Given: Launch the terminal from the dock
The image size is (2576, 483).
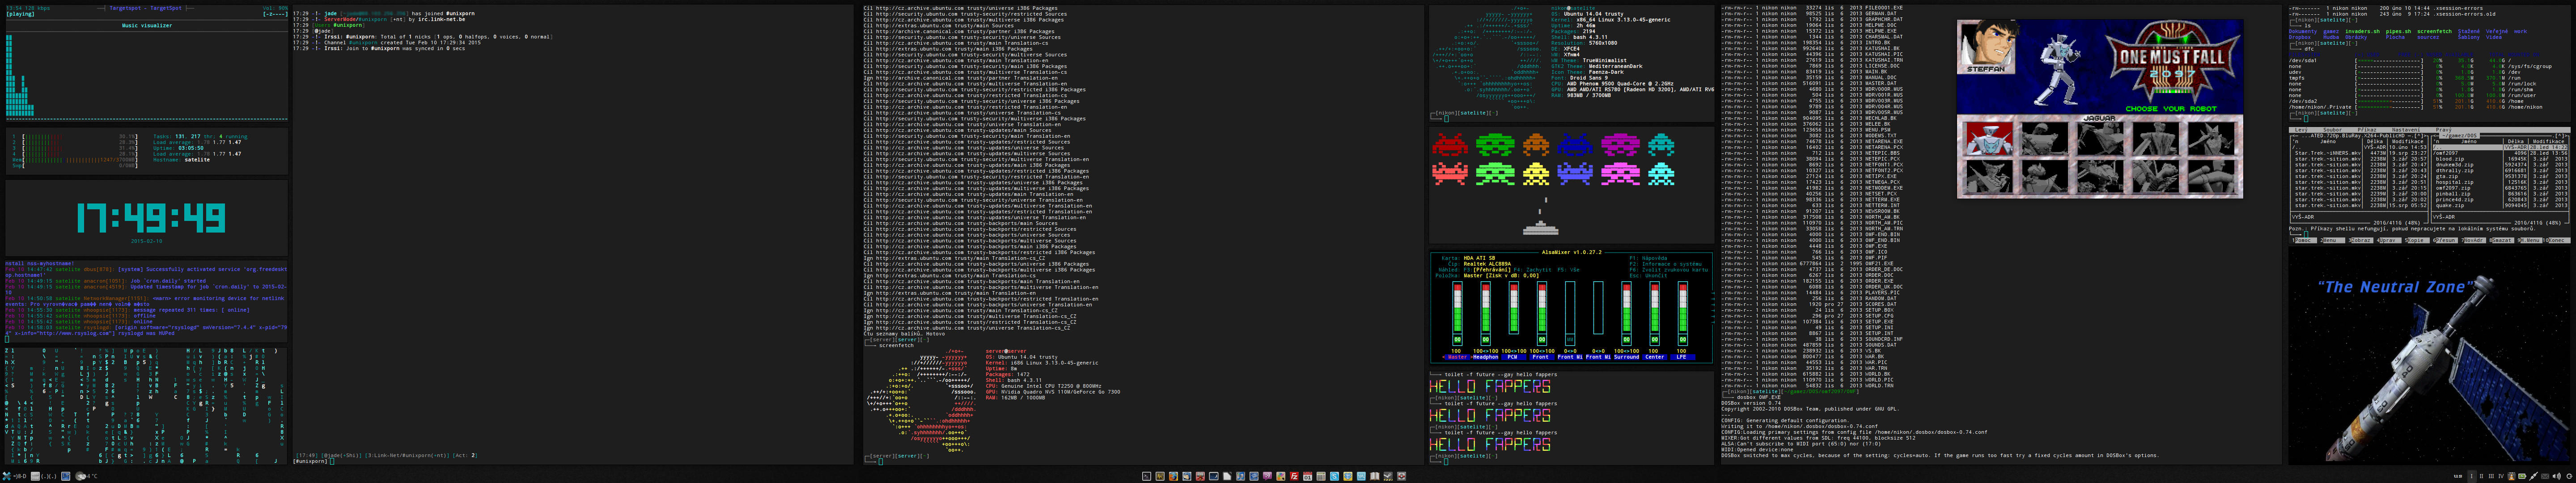Looking at the screenshot, I should coord(1147,476).
